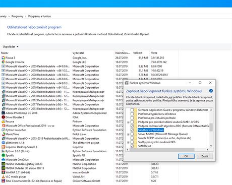232x185 pixels.
Task: Click the Spotify program icon
Action: [3, 155]
